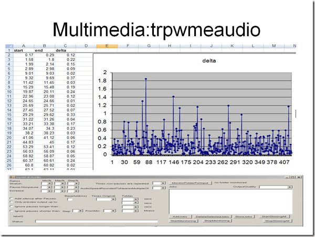The width and height of the screenshot is (315, 237).
Task: Click the 'start' header cell
Action: click(24, 50)
